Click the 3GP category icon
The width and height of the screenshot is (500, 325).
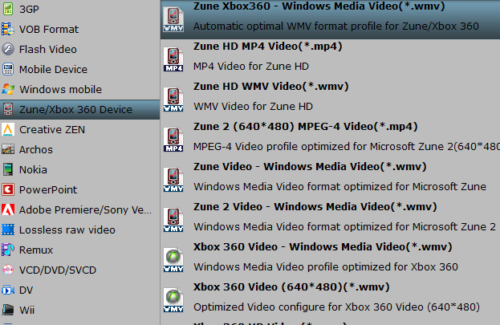coord(8,9)
